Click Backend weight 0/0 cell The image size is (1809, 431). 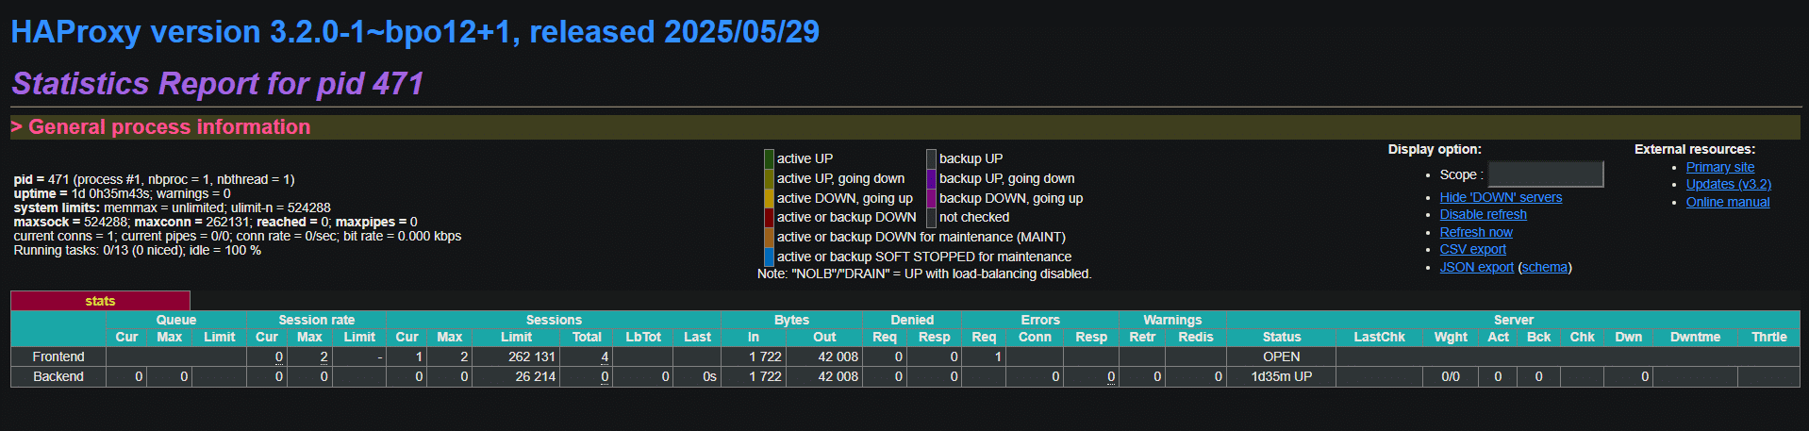1451,376
